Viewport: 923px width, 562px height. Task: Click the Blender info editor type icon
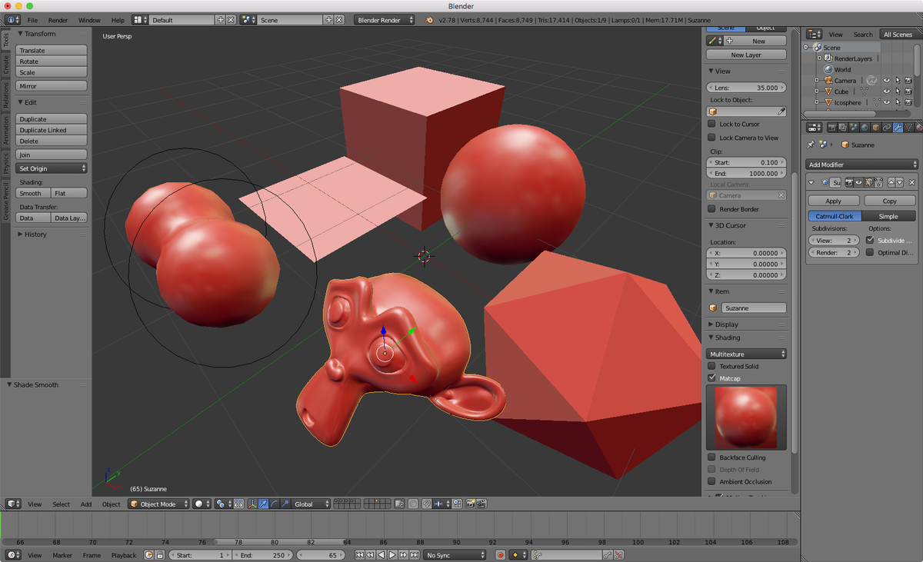(x=12, y=20)
